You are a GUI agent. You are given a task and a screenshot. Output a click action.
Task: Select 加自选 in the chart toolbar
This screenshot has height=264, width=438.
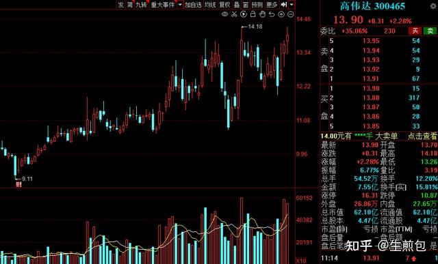pyautogui.click(x=193, y=5)
